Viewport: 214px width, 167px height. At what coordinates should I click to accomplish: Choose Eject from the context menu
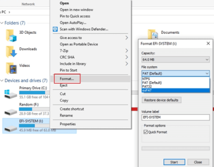(64, 86)
